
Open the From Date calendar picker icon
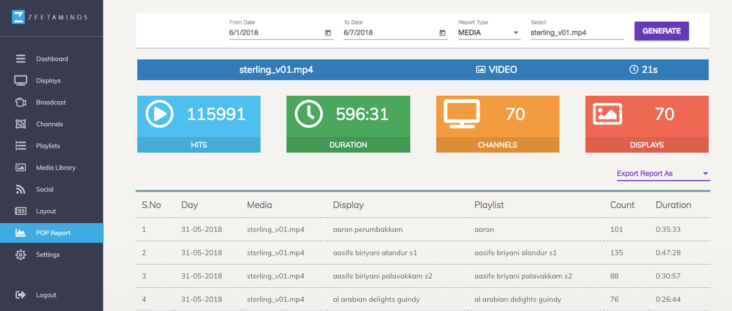coord(328,33)
